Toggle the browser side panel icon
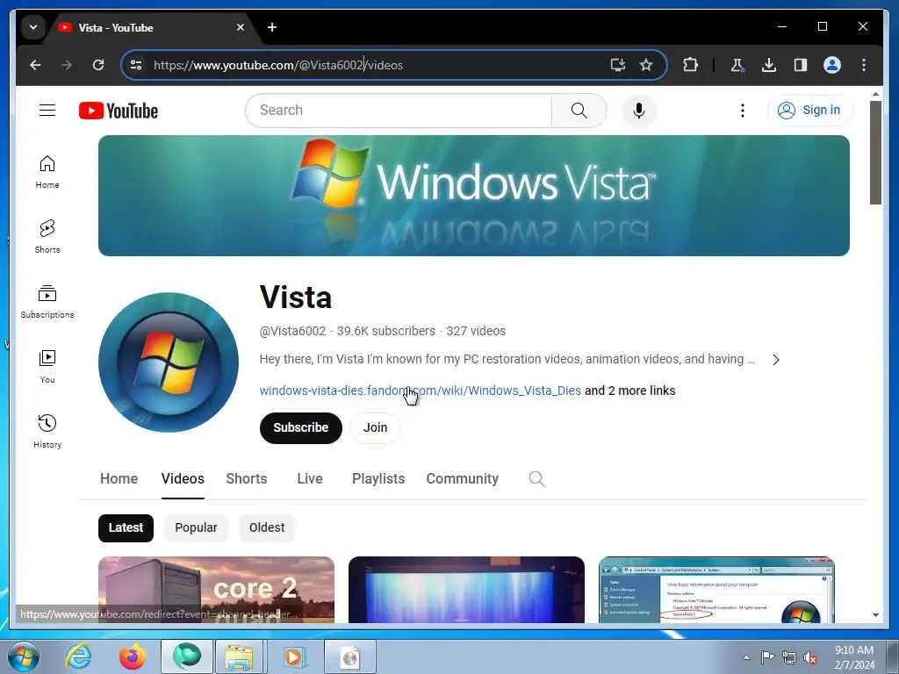 (801, 65)
